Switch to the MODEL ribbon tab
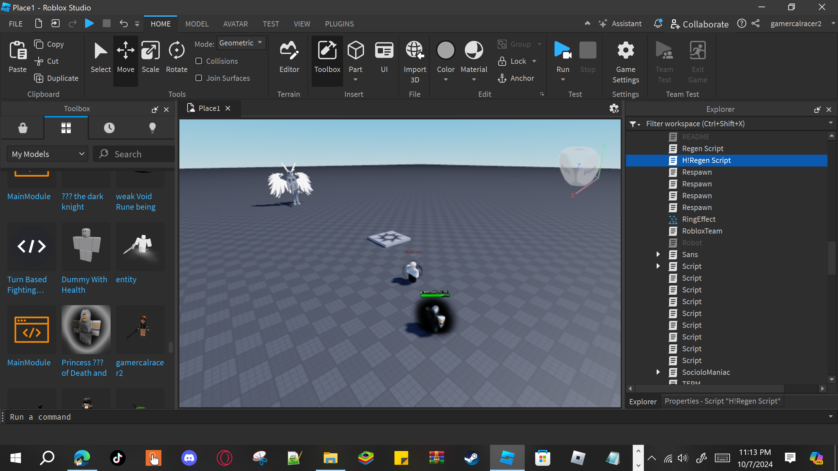The image size is (838, 471). (x=197, y=24)
